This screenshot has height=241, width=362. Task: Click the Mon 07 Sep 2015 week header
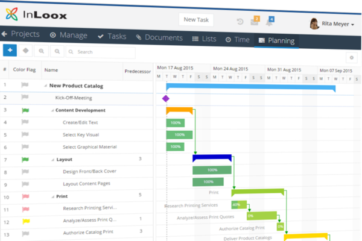[x=336, y=70]
